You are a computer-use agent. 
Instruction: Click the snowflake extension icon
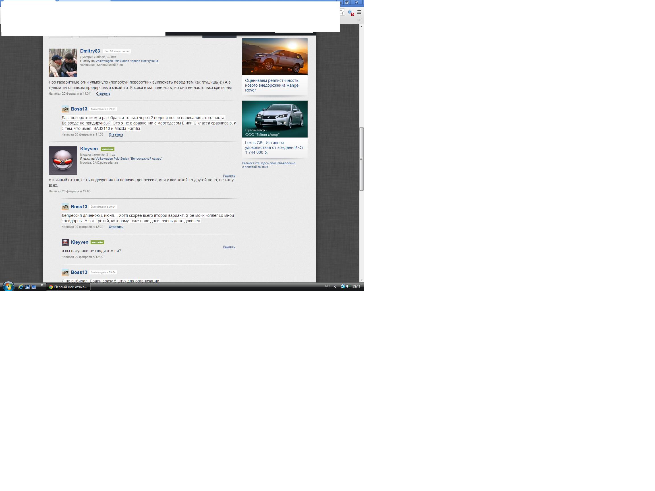[x=350, y=13]
